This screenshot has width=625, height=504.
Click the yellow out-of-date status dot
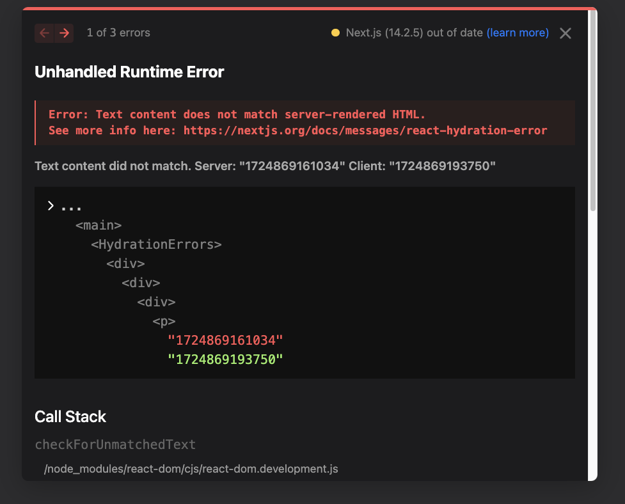coord(335,33)
